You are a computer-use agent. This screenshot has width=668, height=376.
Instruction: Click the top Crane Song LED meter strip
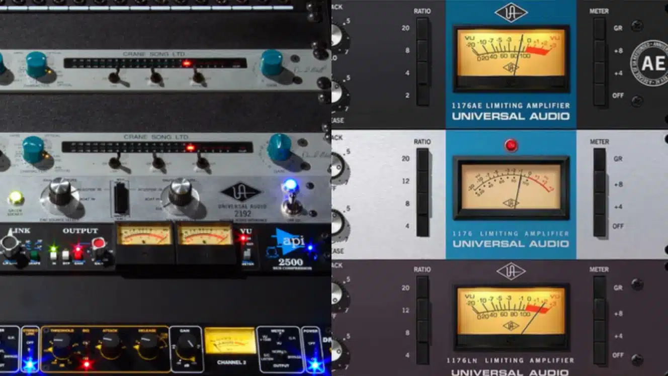155,63
